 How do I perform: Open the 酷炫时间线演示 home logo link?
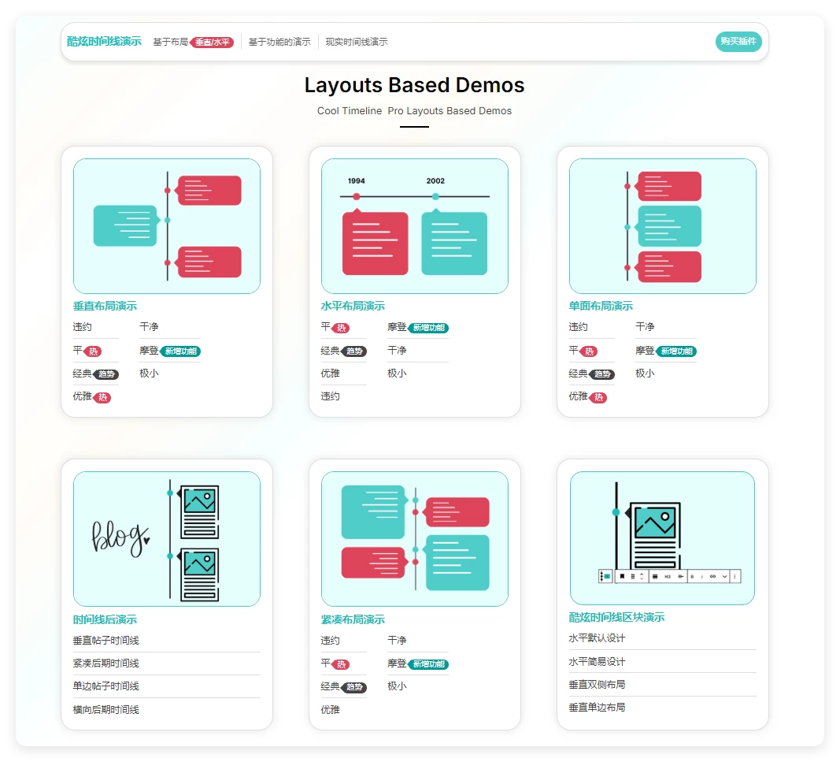pyautogui.click(x=104, y=42)
